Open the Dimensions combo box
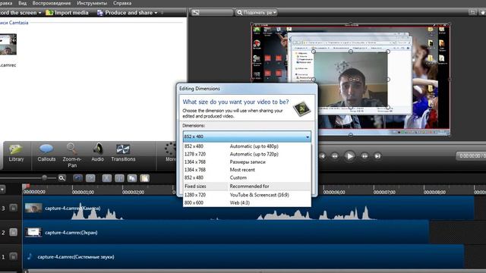This screenshot has height=273, width=486. (x=247, y=136)
